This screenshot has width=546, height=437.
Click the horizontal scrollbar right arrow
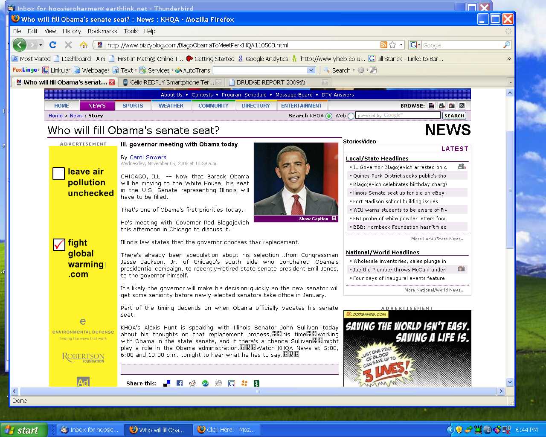(501, 391)
